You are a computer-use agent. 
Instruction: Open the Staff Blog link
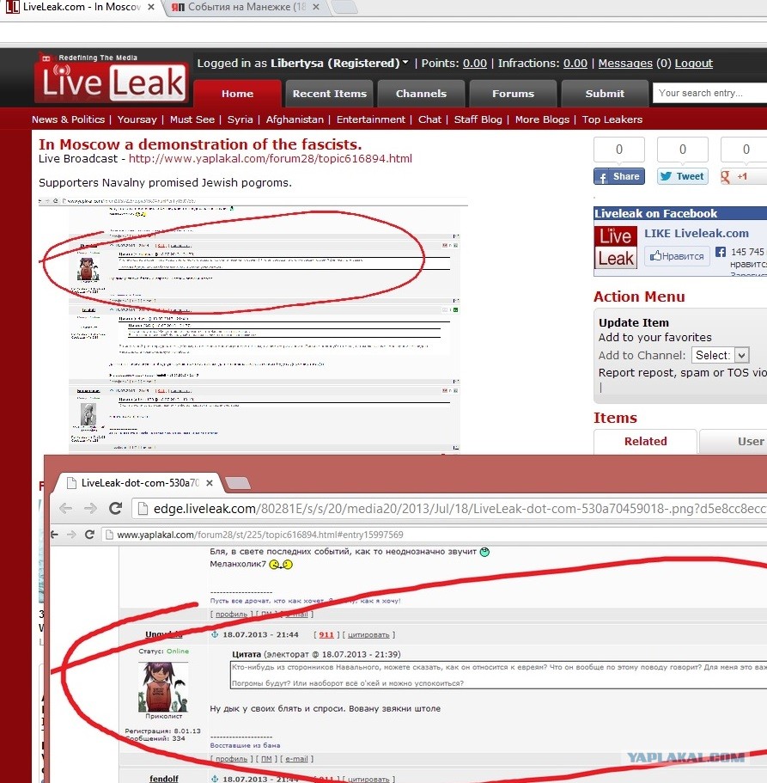pyautogui.click(x=478, y=119)
